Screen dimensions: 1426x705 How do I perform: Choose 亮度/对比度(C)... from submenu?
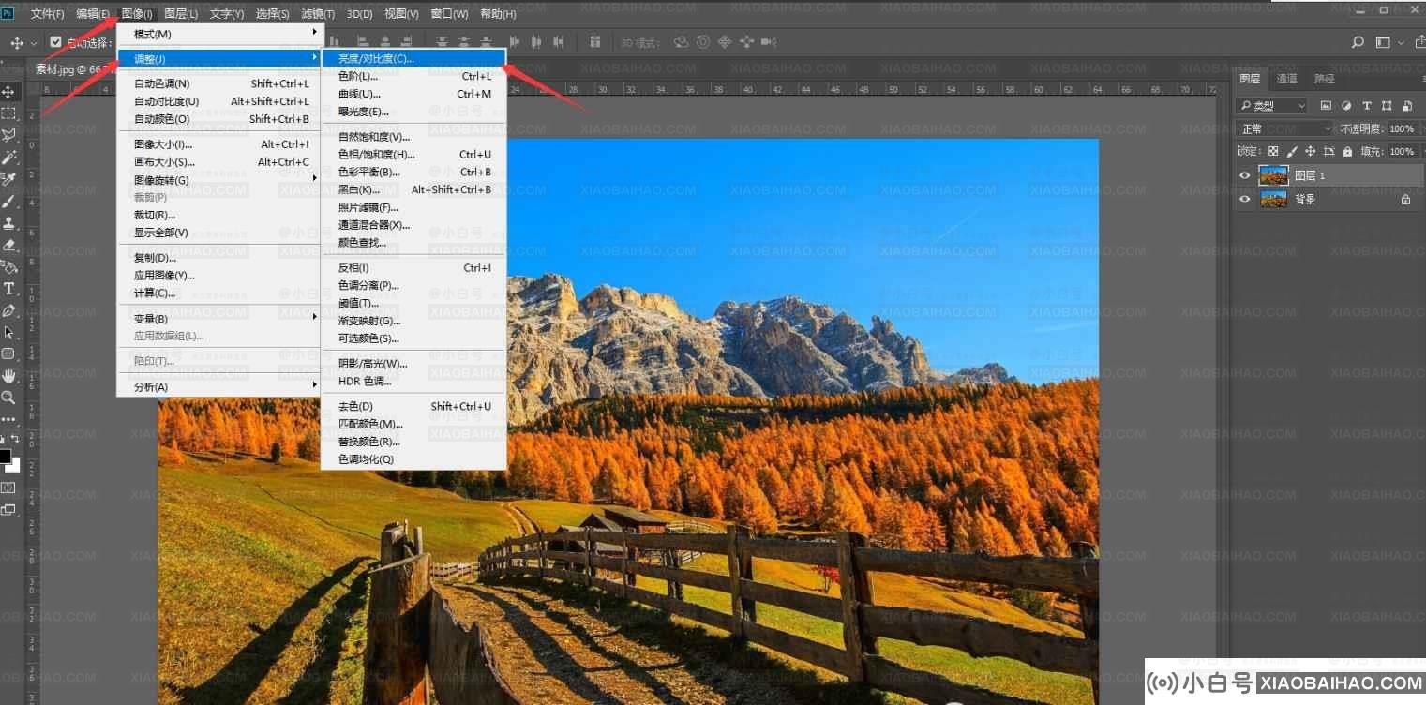[x=413, y=58]
